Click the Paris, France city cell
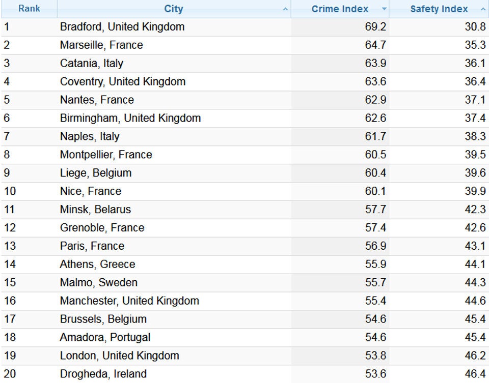Image resolution: width=489 pixels, height=383 pixels. (x=92, y=246)
